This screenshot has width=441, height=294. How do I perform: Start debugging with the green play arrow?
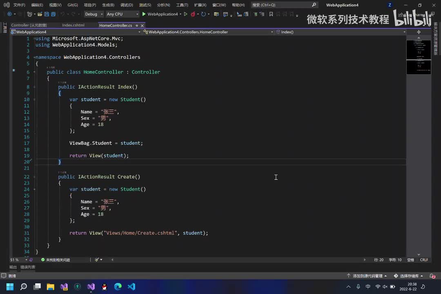coord(144,14)
